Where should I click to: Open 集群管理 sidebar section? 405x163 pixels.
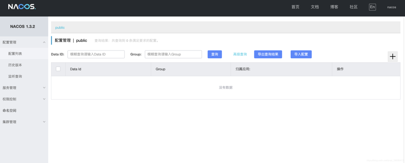tap(9, 122)
